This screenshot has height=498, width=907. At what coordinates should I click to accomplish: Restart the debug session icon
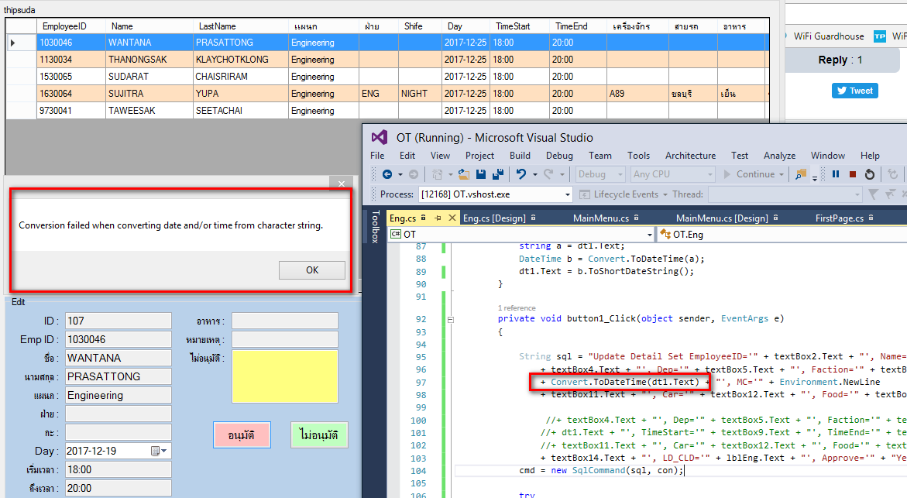click(x=870, y=174)
